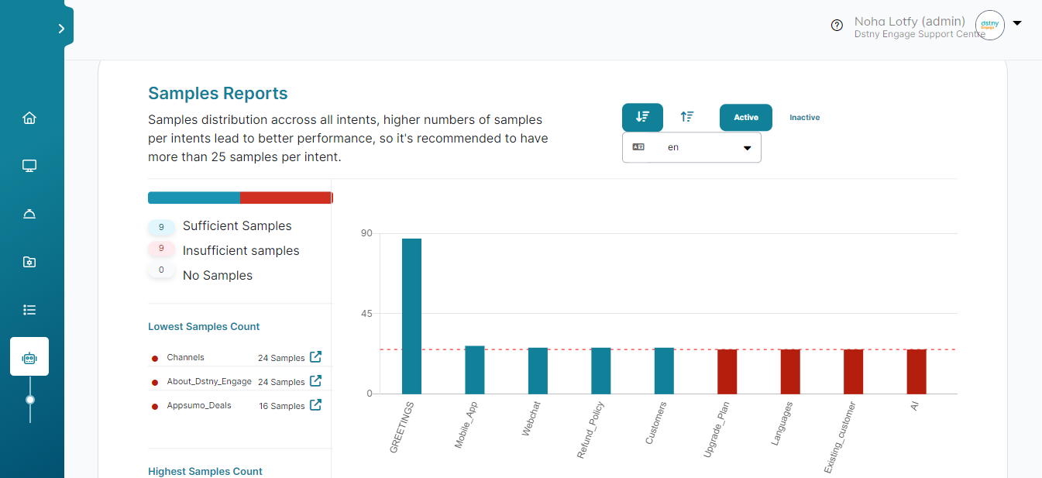
Task: Open the chatbot section in the sidebar
Action: [29, 356]
